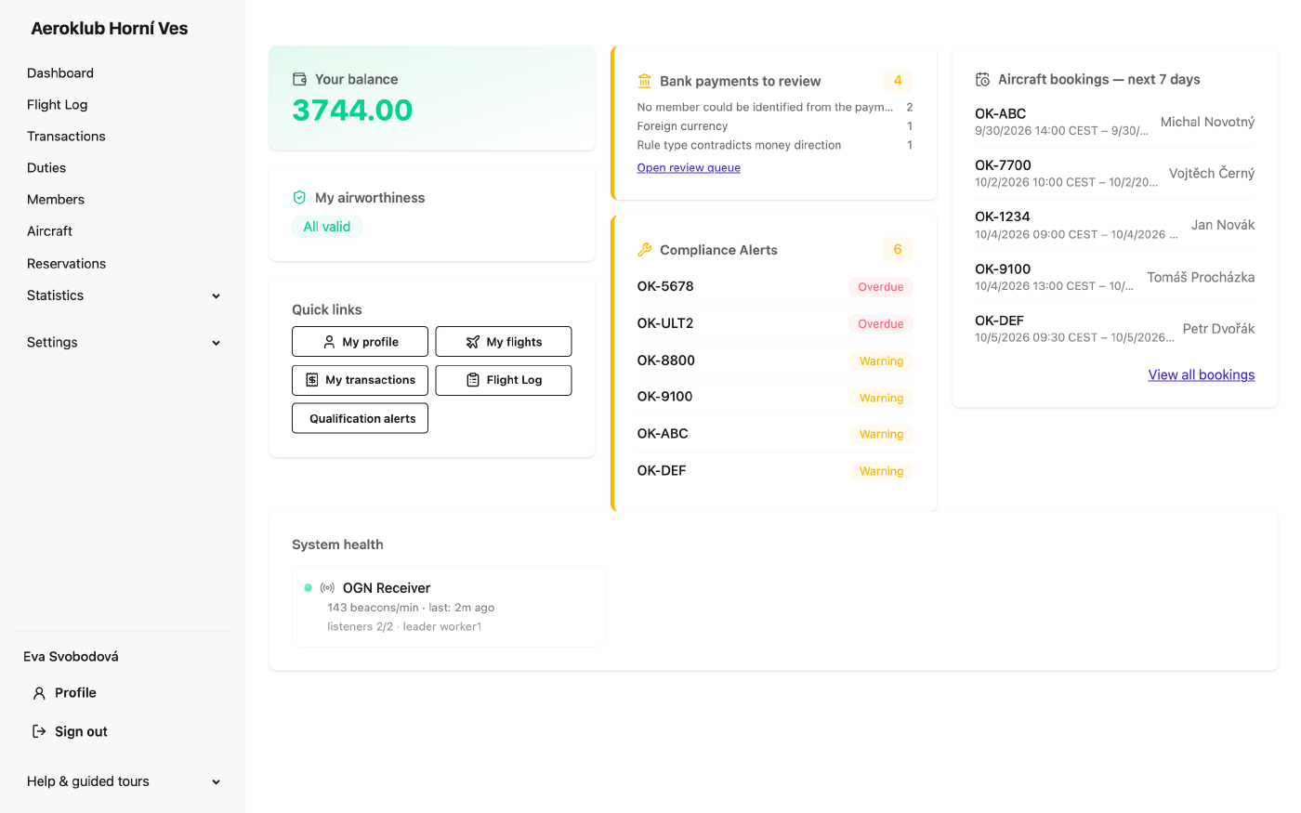
Task: Open Qualification alerts quick link
Action: coord(360,418)
